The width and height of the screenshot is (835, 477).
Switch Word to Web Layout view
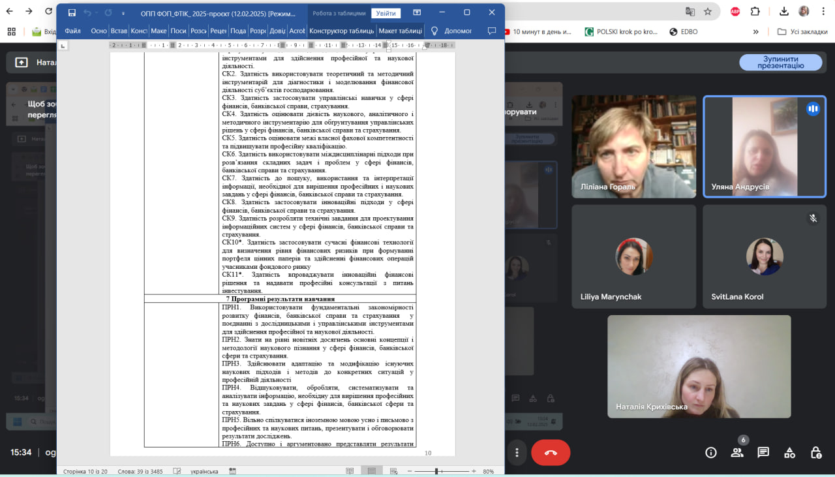tap(393, 470)
